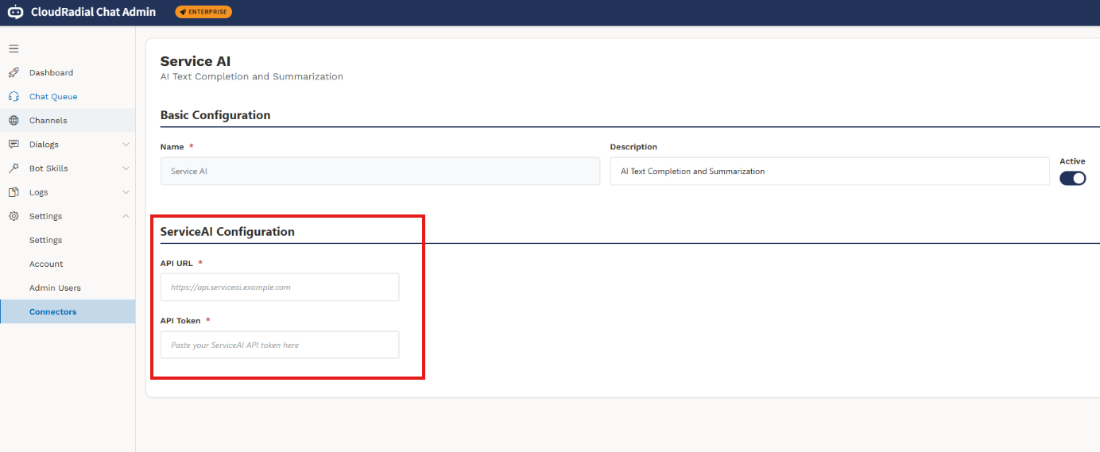Toggle the Active switch off
The image size is (1100, 452).
point(1072,178)
